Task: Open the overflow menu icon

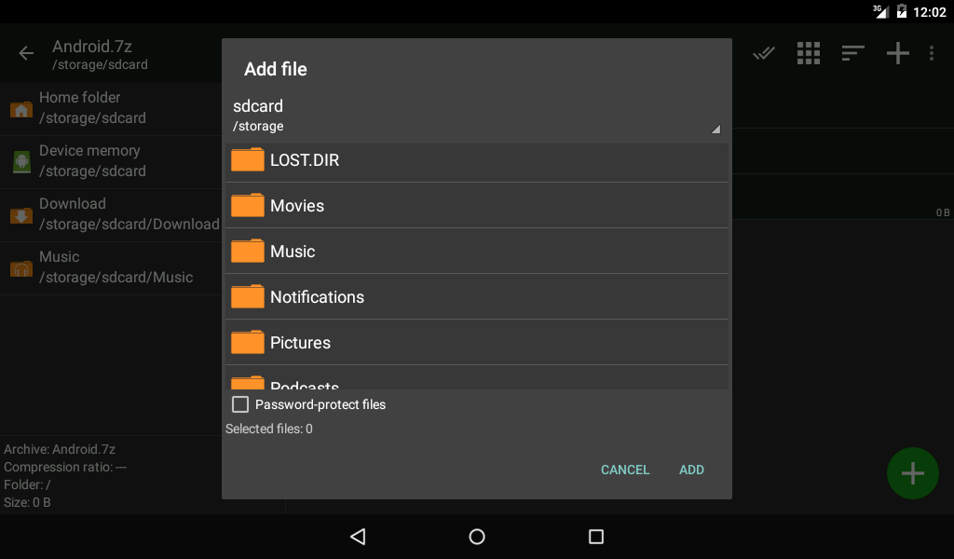Action: click(x=932, y=53)
